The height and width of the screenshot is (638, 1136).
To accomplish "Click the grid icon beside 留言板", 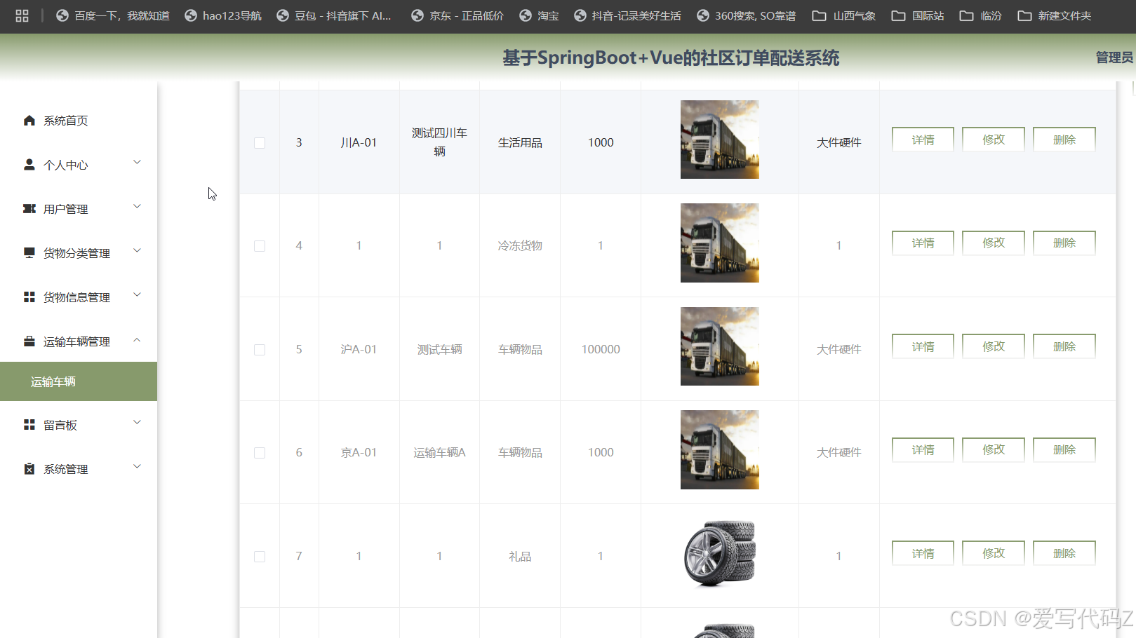I will tap(29, 425).
